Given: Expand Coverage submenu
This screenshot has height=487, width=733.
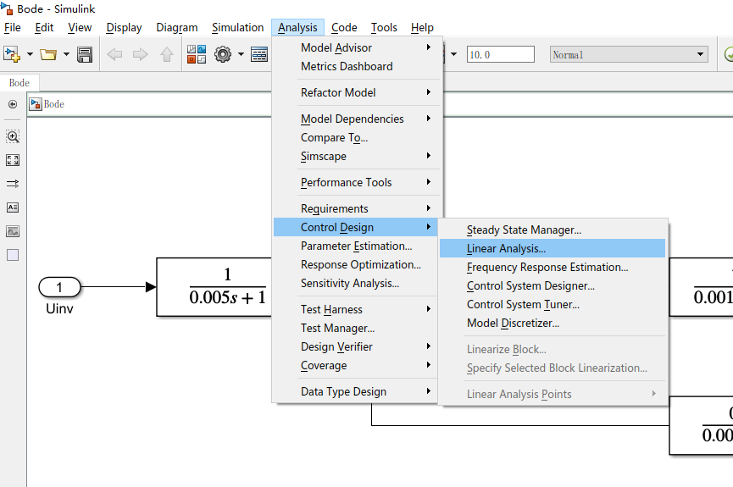Looking at the screenshot, I should (x=357, y=366).
